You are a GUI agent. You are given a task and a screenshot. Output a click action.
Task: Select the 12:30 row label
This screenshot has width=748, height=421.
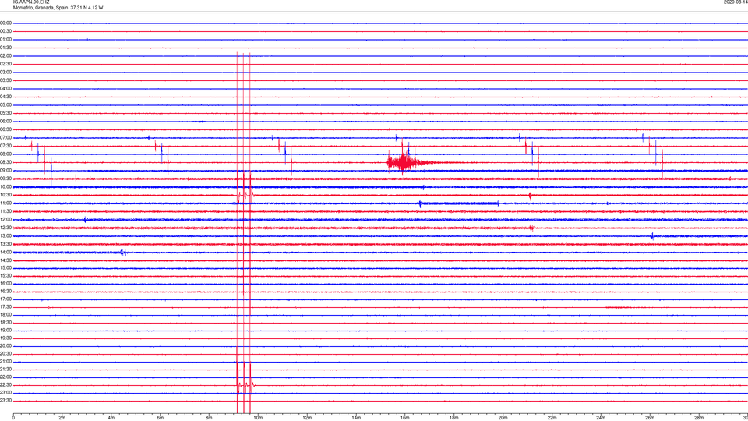point(6,228)
